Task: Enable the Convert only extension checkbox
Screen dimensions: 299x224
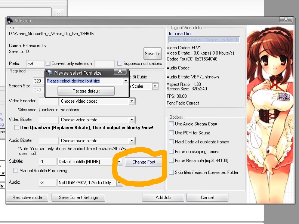Action: click(48, 63)
